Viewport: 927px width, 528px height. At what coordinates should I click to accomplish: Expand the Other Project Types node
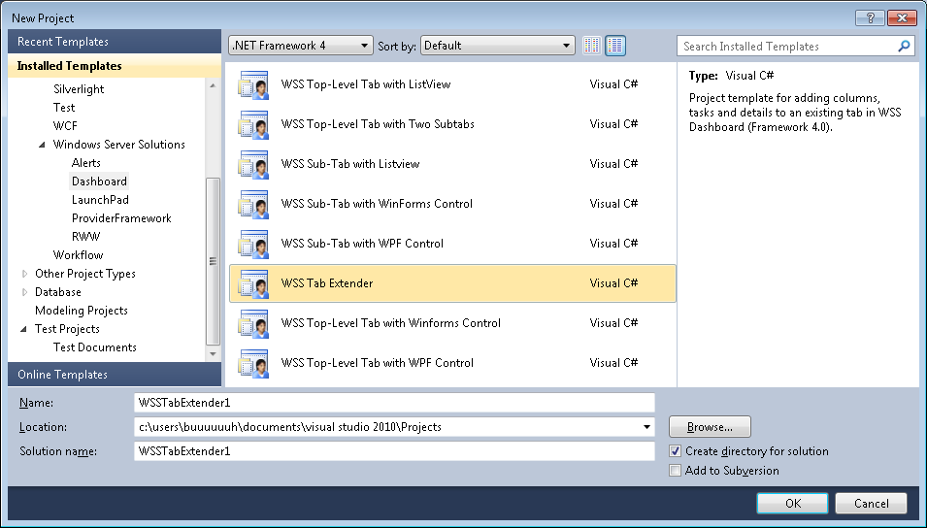(x=24, y=274)
